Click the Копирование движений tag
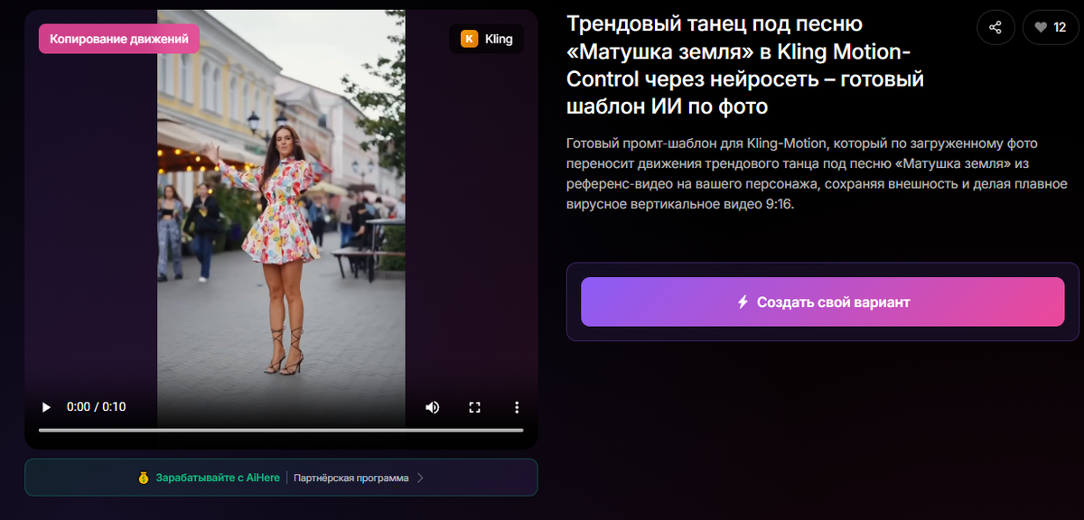 (x=118, y=39)
